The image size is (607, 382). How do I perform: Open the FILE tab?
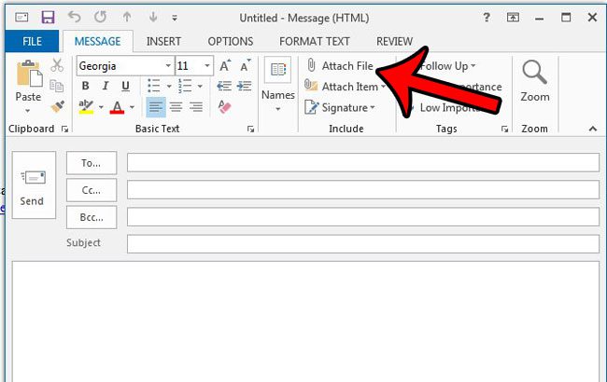point(32,41)
